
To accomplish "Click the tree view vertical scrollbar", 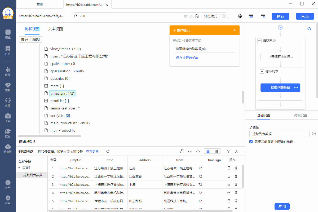I will tap(243, 97).
